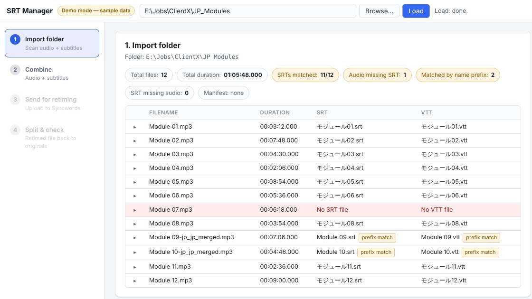Click prefix match badge beside Module 09.srt
Screen dimensions: 532x299
click(377, 238)
